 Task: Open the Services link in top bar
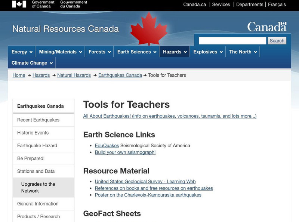(x=221, y=4)
